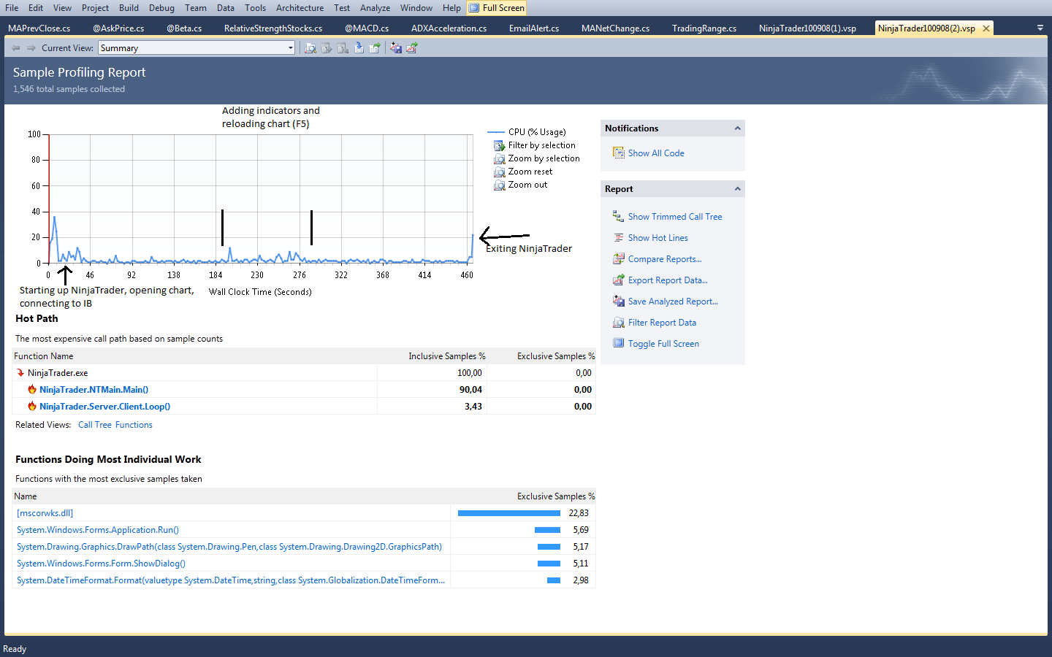
Task: Click the blue sample bar in the DateTimeFormat.Format row
Action: click(x=554, y=580)
